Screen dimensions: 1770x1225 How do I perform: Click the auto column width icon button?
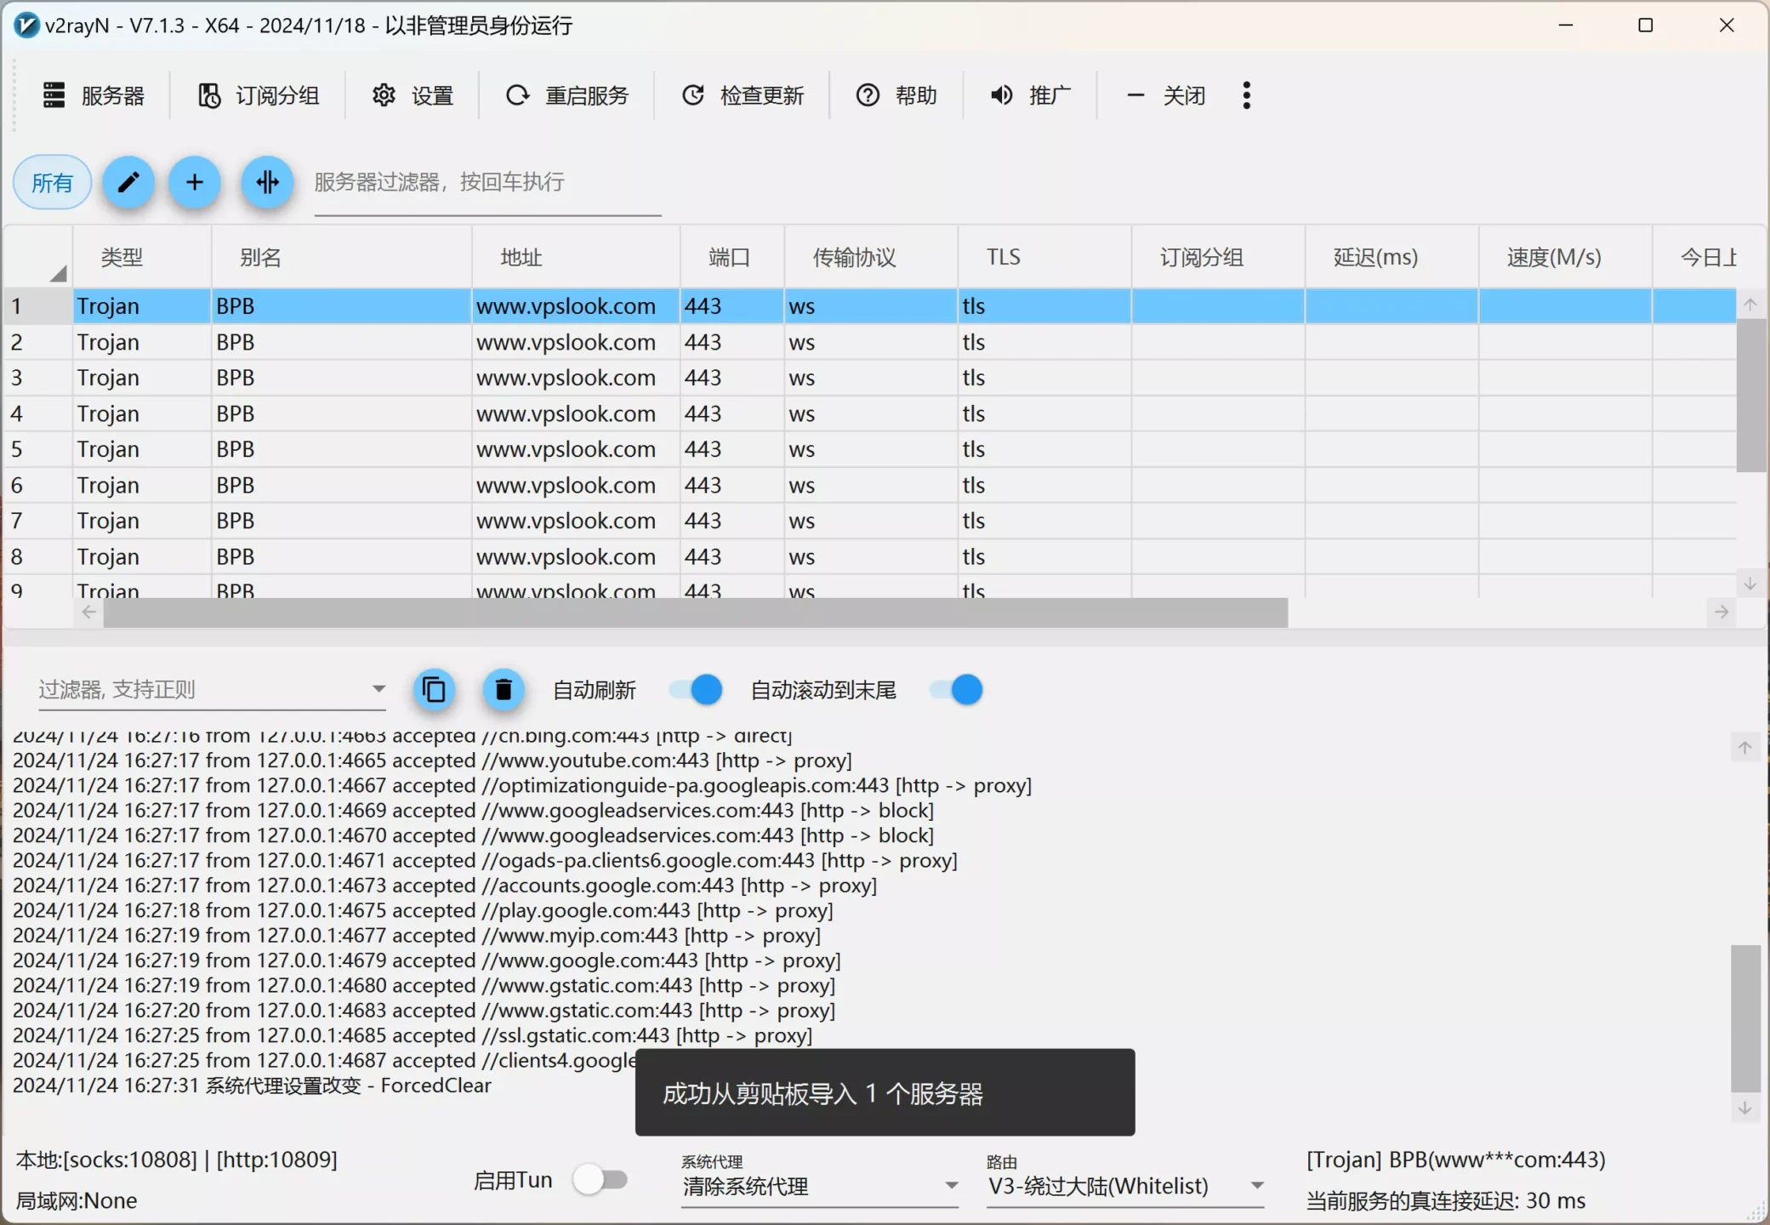coord(267,182)
